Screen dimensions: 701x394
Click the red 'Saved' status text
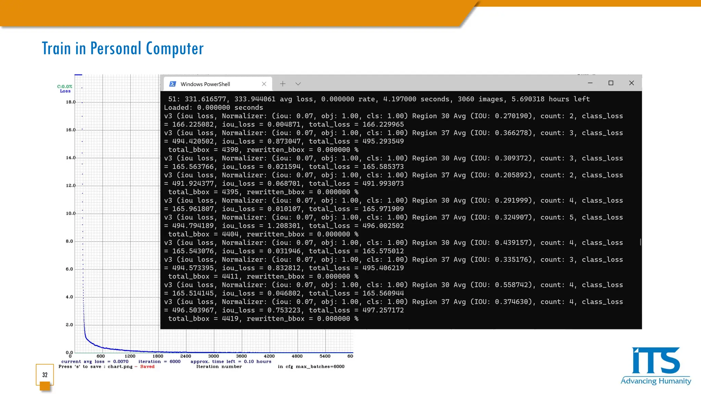click(x=147, y=367)
